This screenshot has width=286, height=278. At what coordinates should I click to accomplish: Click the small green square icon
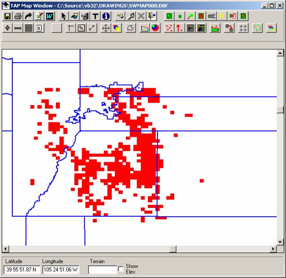(x=180, y=16)
